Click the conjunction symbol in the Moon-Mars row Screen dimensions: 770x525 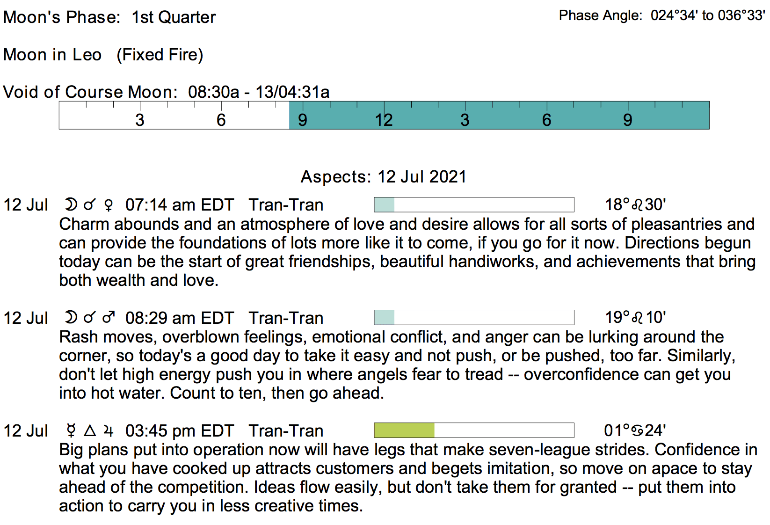[89, 318]
